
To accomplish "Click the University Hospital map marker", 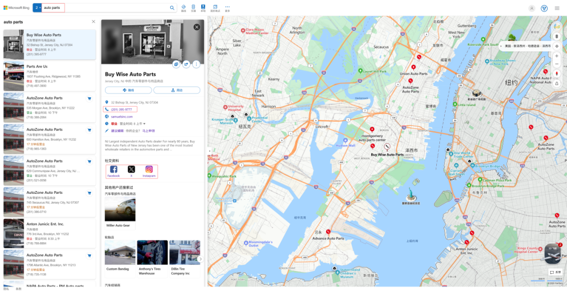I will [225, 107].
